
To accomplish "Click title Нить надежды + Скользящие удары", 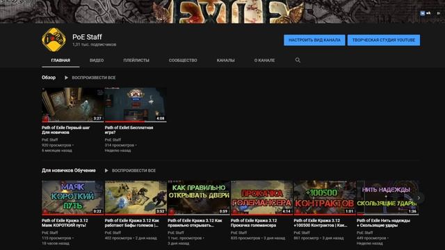I will pos(383,223).
